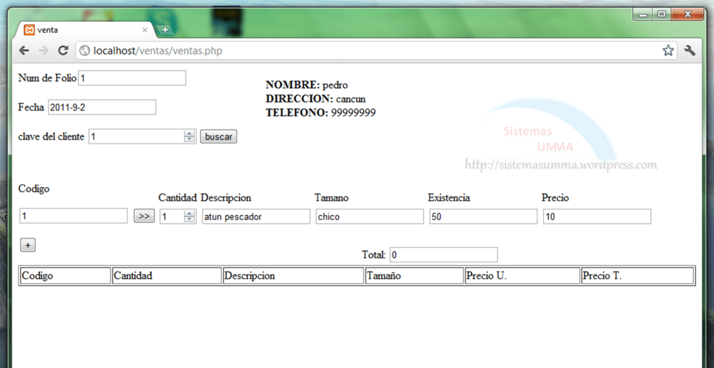Decrement Cantidad using the down arrow
The height and width of the screenshot is (368, 714).
pyautogui.click(x=189, y=219)
